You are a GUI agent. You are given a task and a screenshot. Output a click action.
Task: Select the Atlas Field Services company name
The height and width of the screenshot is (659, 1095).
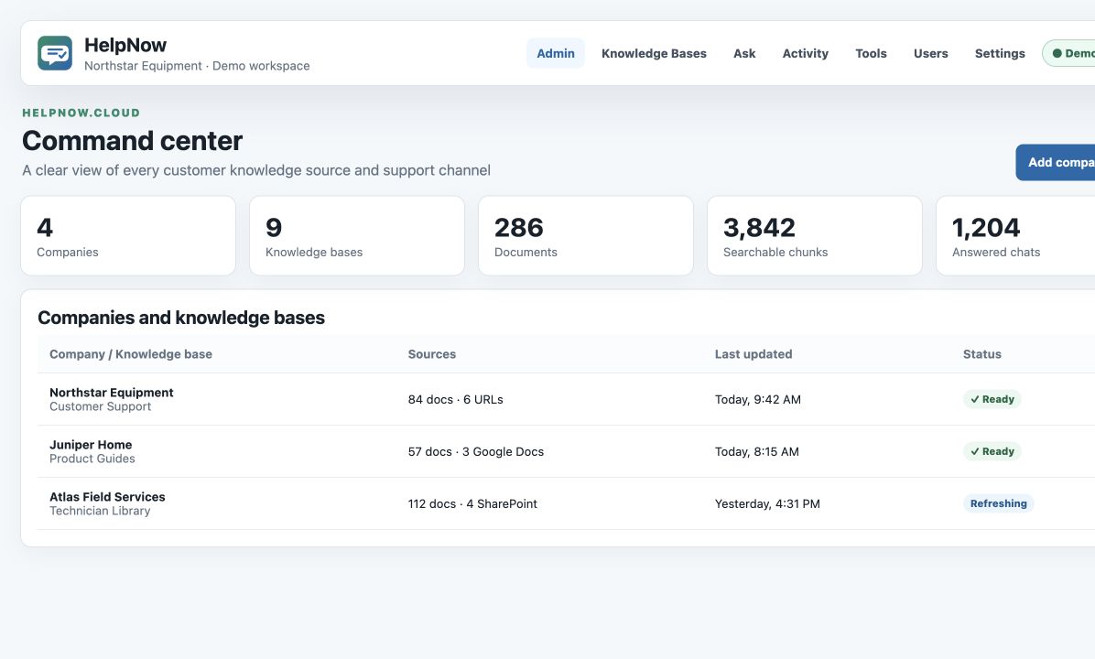point(107,497)
